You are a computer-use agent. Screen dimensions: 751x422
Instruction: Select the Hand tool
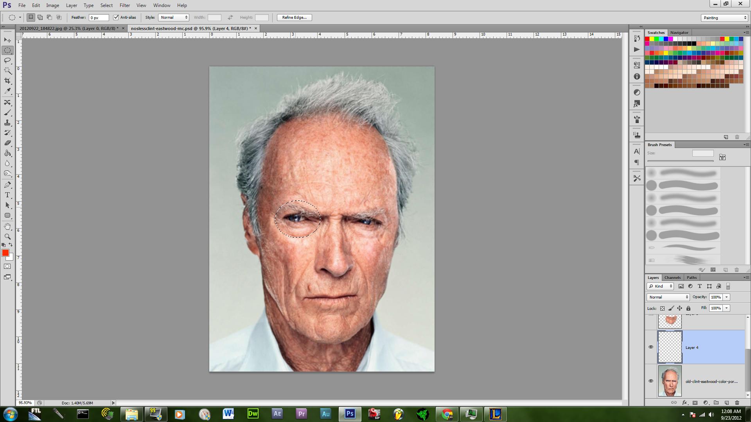pos(7,227)
